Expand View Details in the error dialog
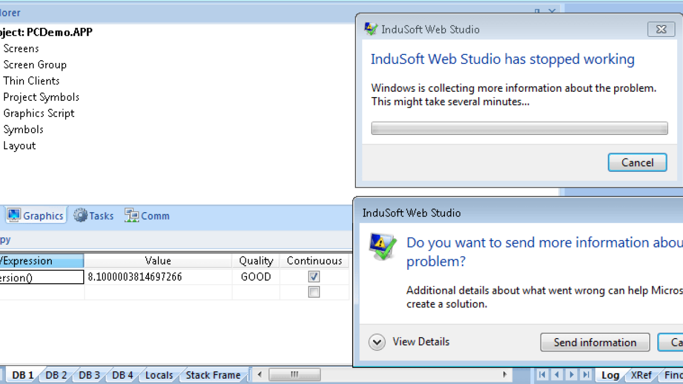Screen dimensions: 683x384 click(x=409, y=342)
